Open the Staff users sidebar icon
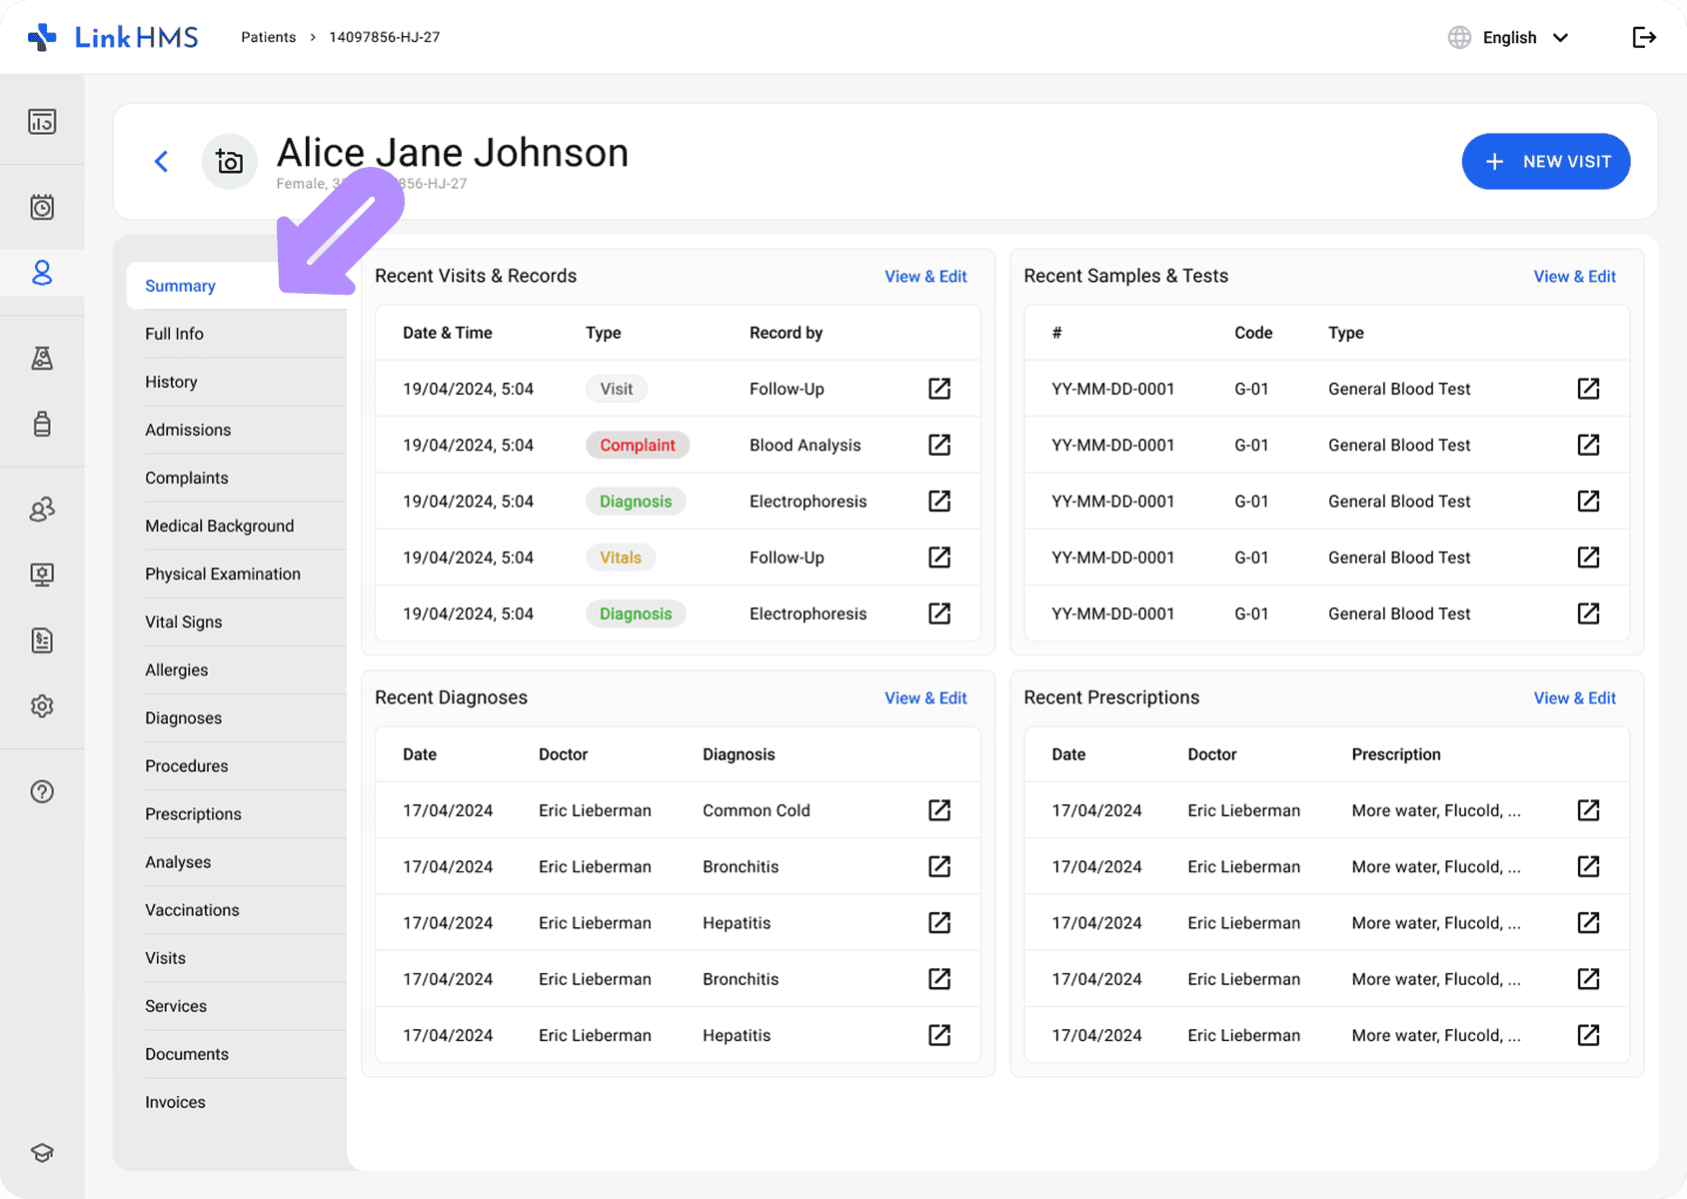1687x1199 pixels. [x=42, y=510]
